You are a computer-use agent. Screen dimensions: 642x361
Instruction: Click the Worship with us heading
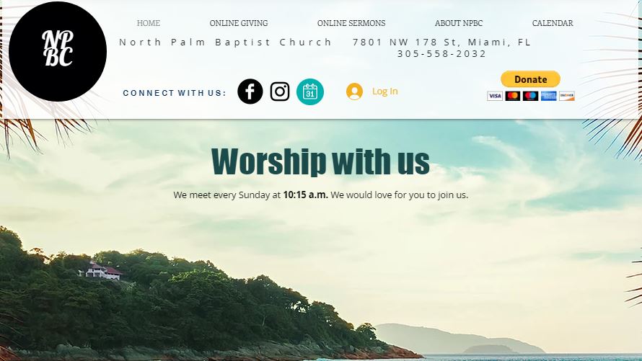click(x=320, y=161)
